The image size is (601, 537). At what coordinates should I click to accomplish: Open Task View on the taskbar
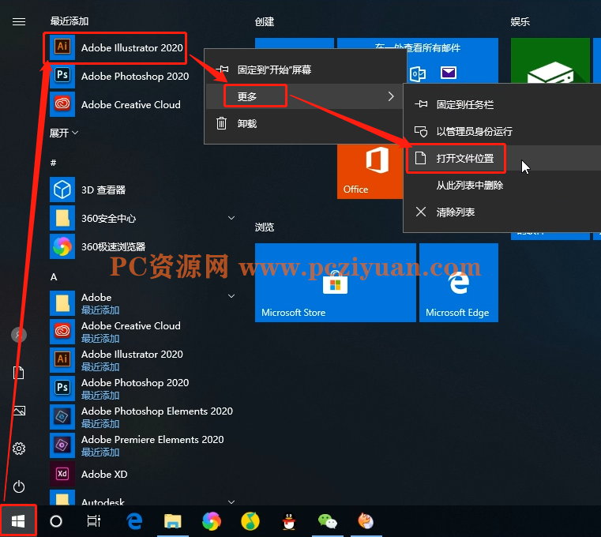[93, 521]
